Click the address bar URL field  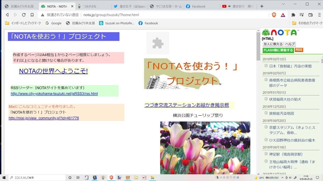pos(153,15)
